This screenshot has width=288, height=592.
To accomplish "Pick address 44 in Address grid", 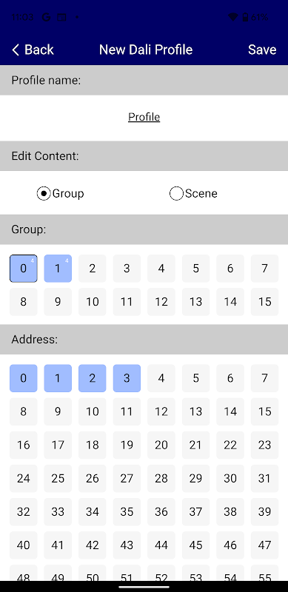I will [161, 545].
